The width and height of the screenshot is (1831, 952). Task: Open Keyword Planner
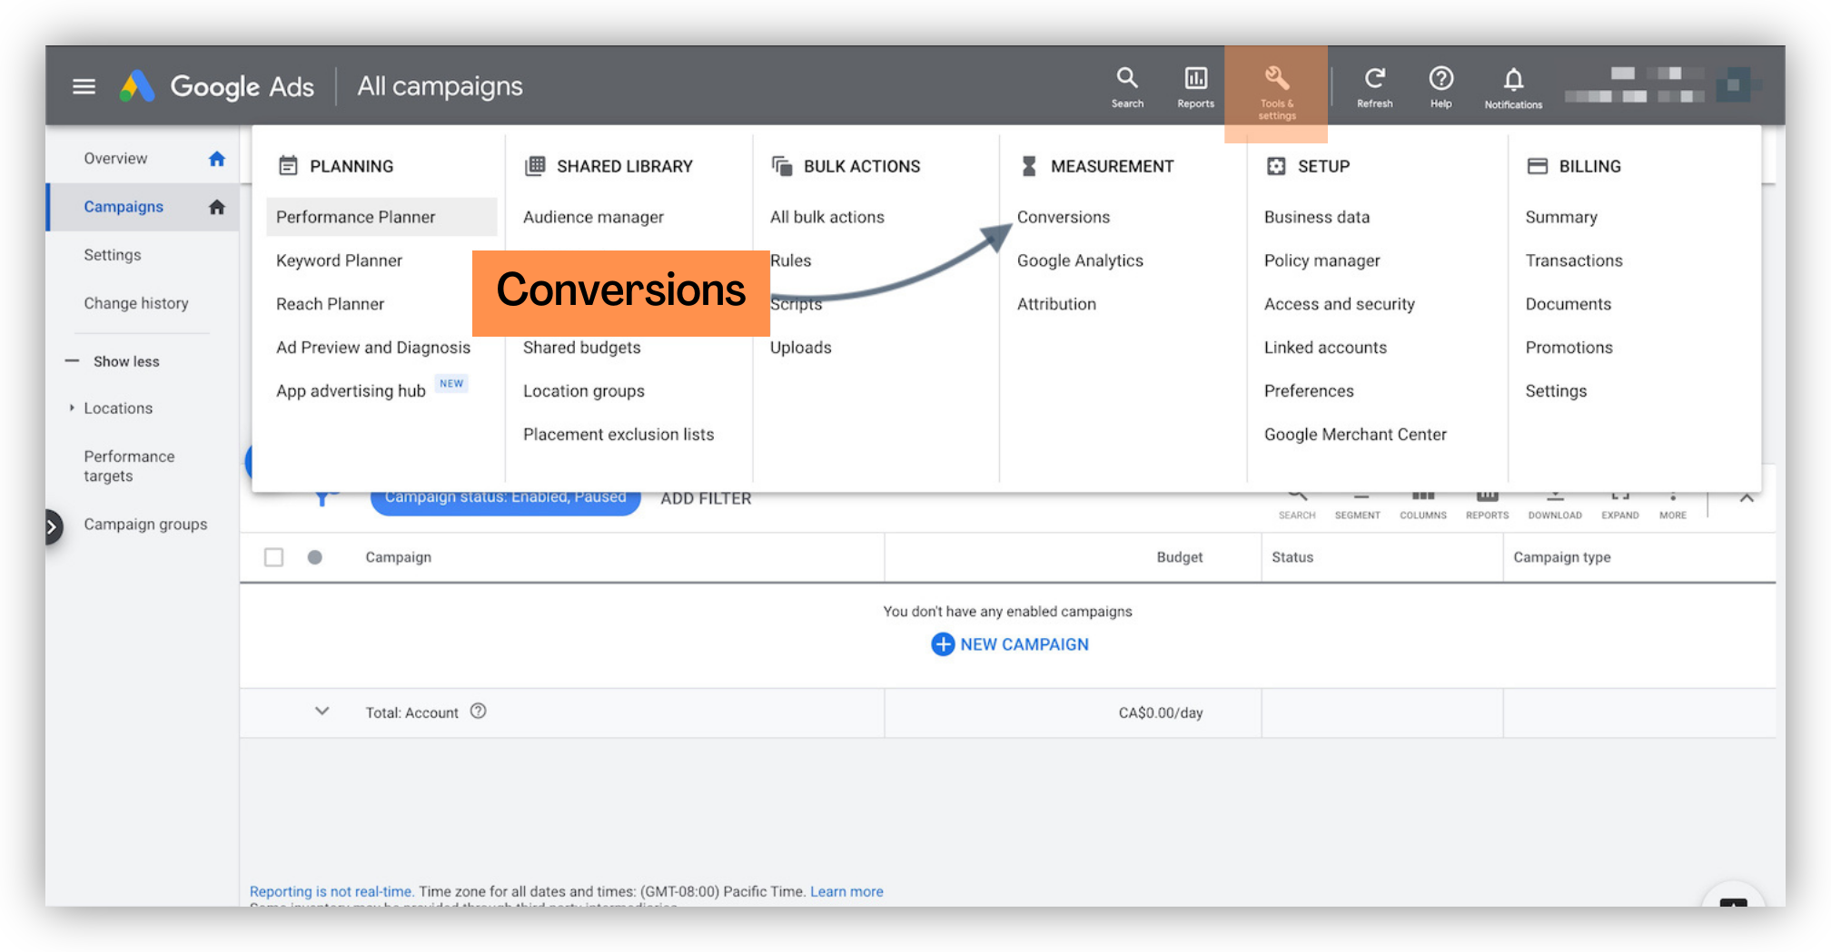tap(339, 260)
